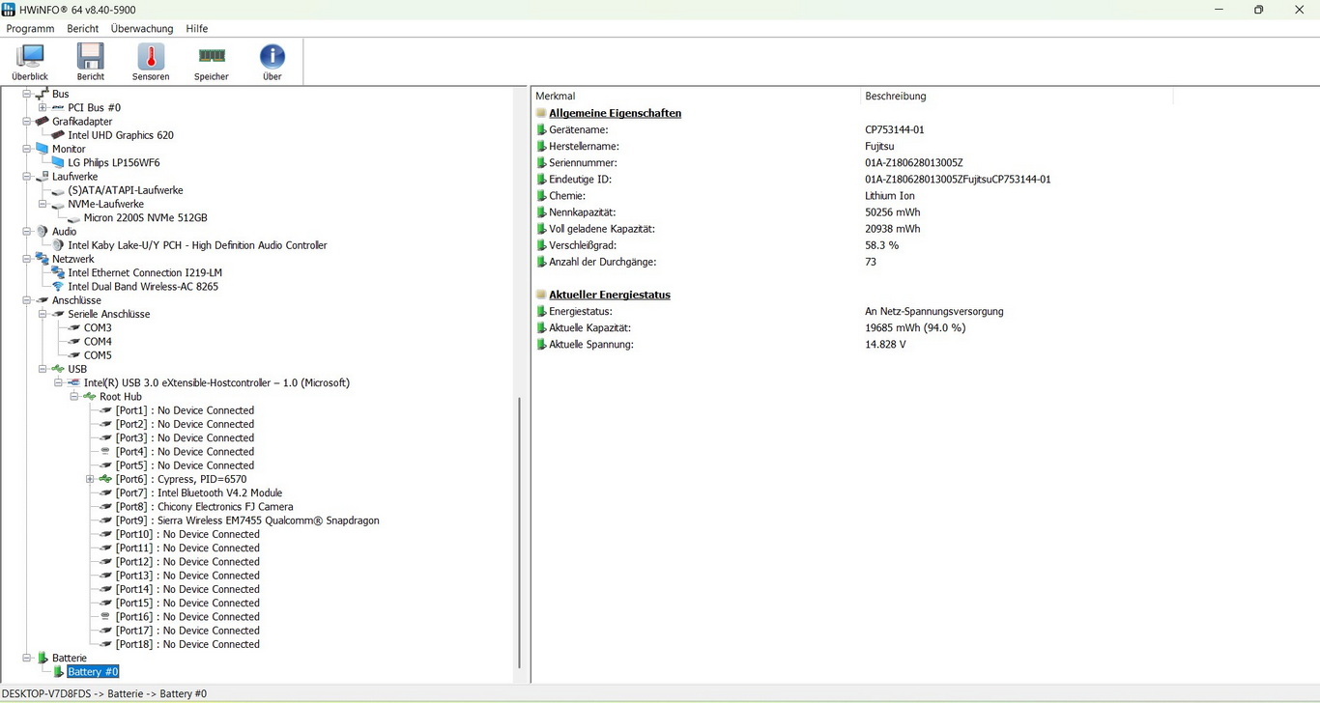Screen dimensions: 1320x703
Task: Open the Über info icon
Action: 273,62
